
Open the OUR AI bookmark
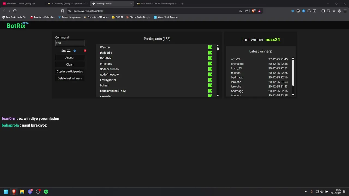[117, 17]
